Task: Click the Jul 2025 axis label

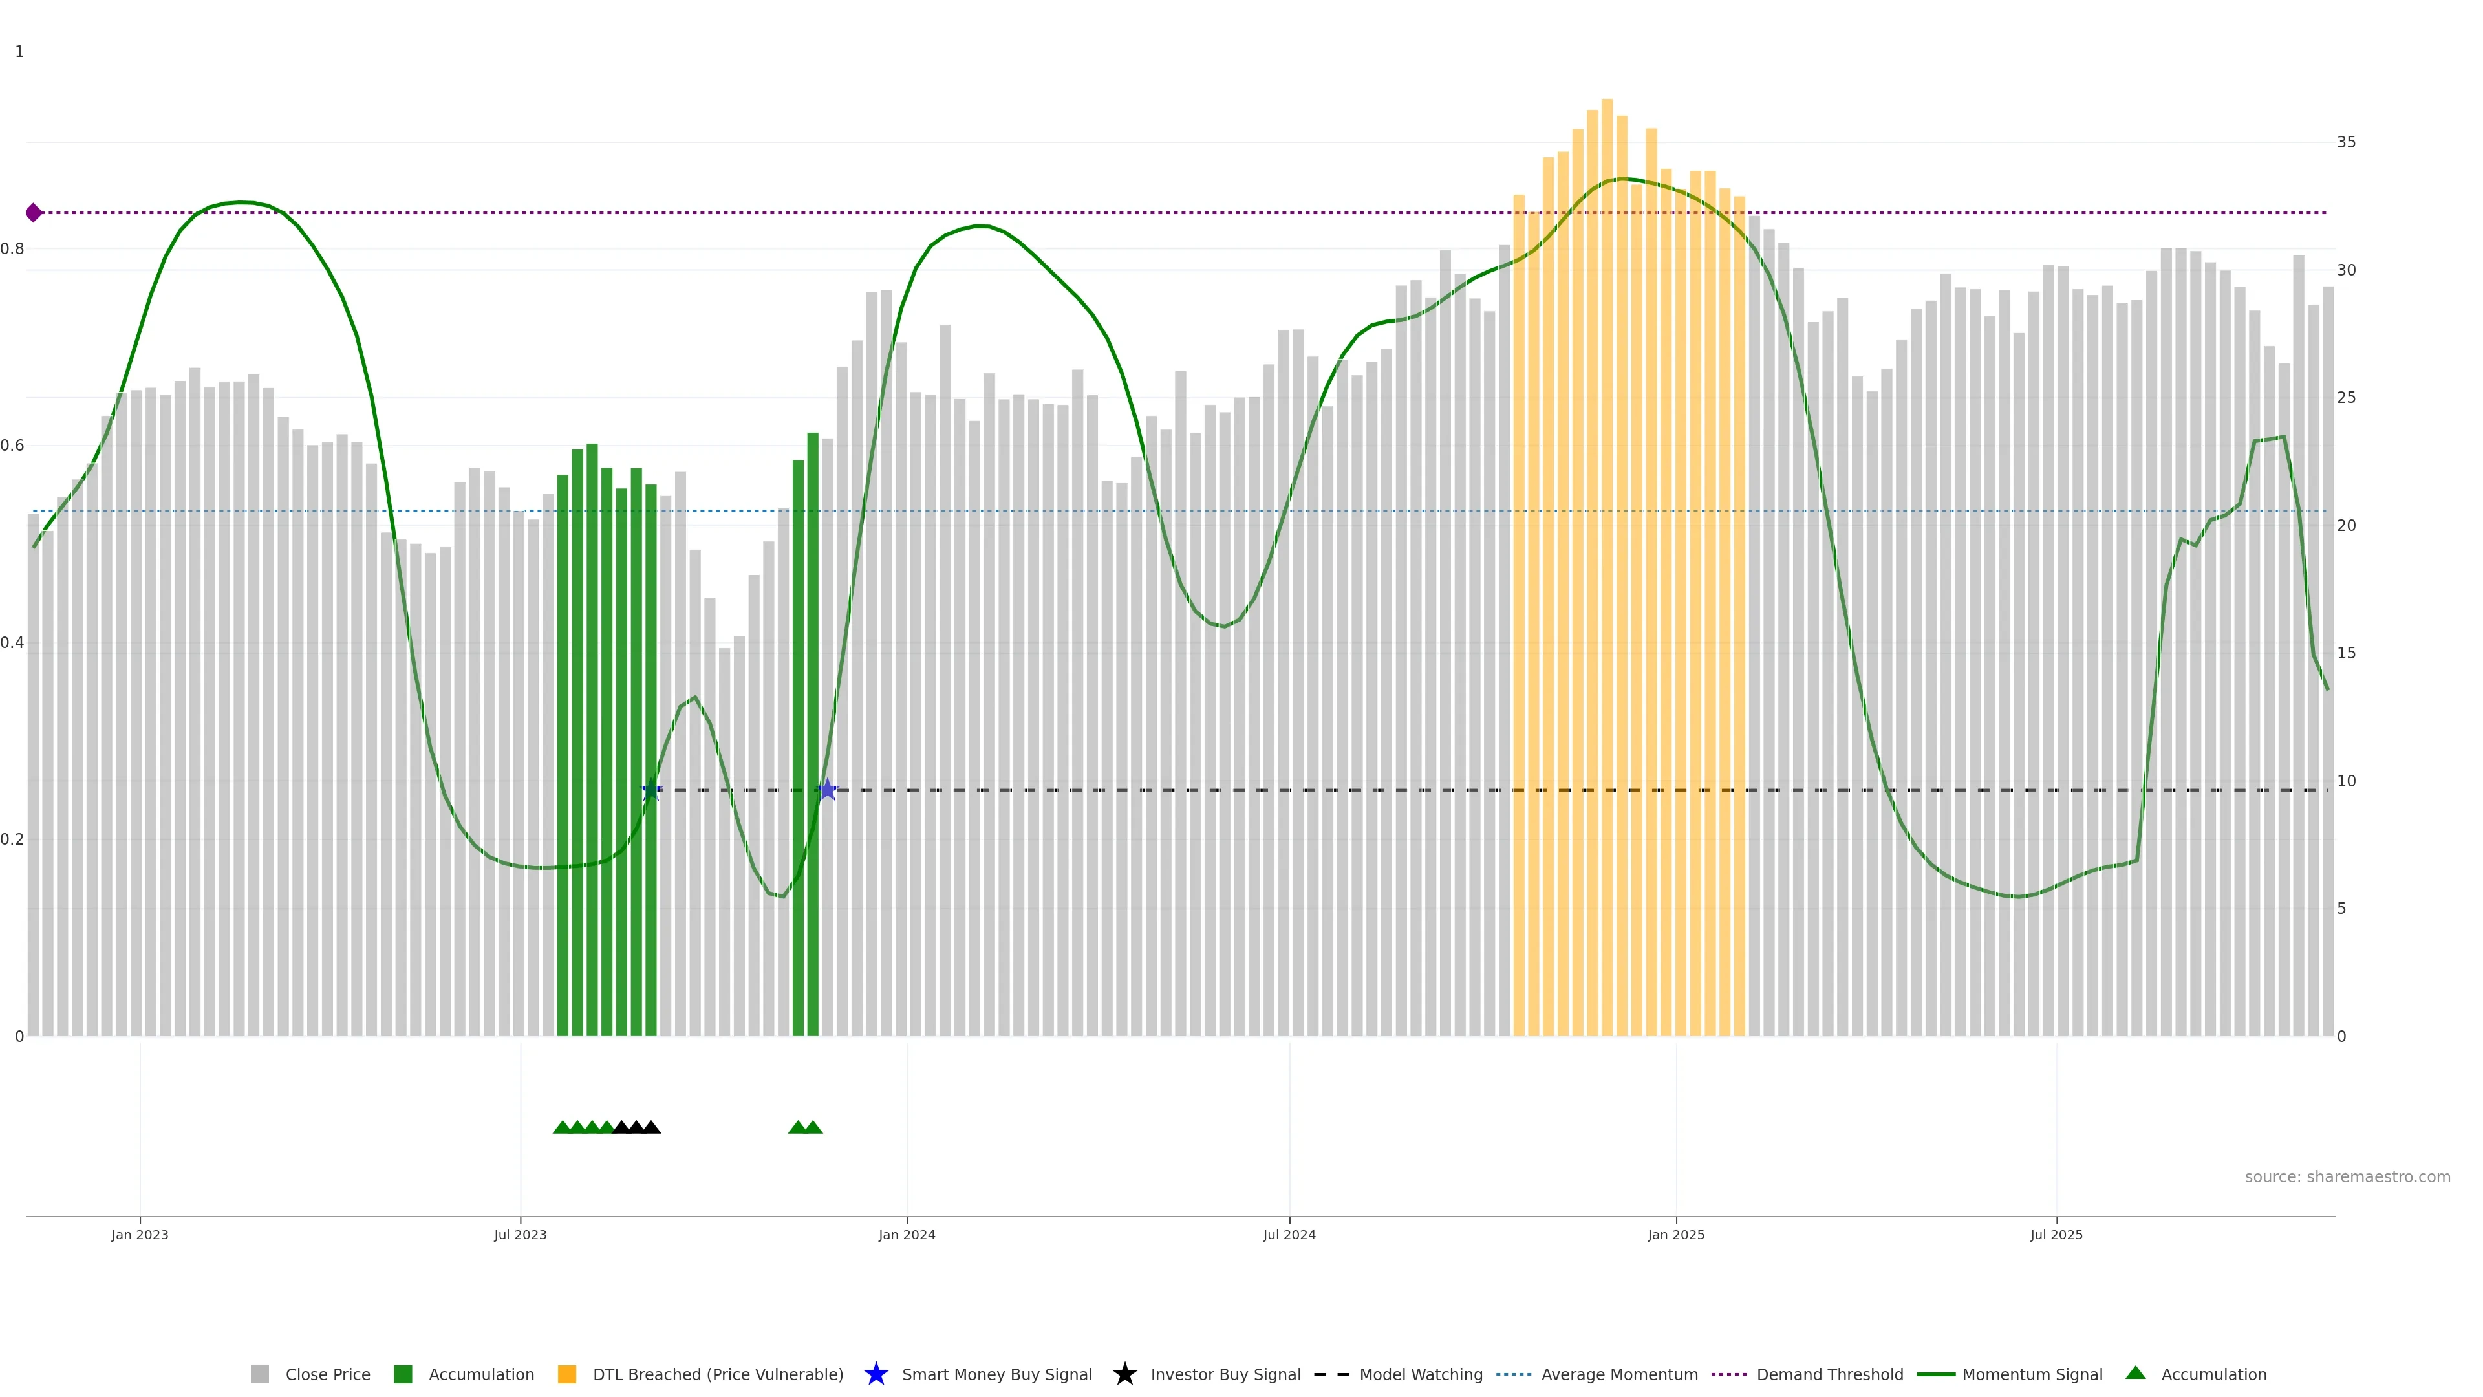Action: tap(2056, 1234)
